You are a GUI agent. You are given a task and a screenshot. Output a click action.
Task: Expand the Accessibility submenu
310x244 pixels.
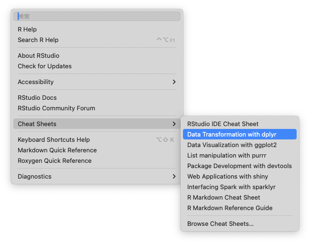point(36,82)
